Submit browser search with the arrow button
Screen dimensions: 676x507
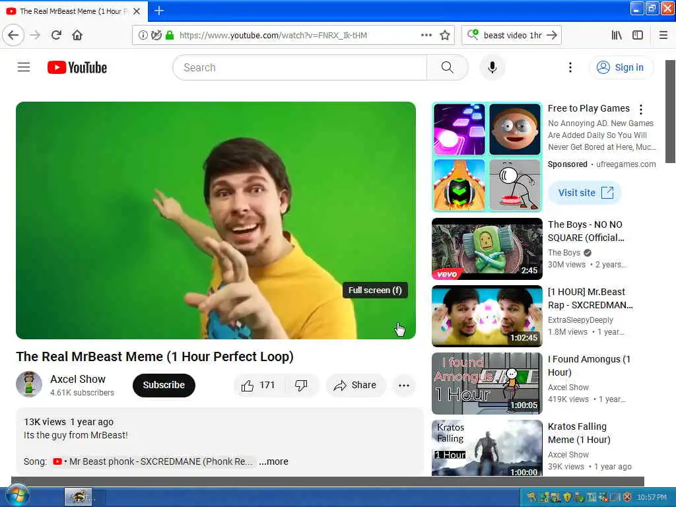coord(551,35)
